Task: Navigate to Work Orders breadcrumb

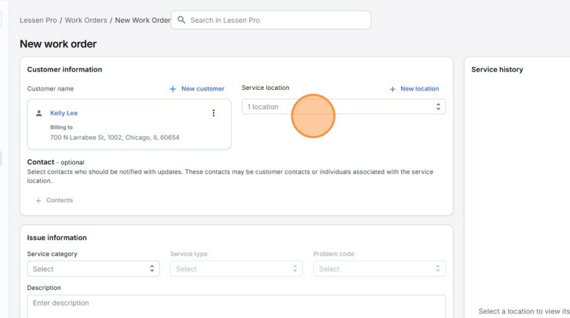Action: tap(86, 20)
